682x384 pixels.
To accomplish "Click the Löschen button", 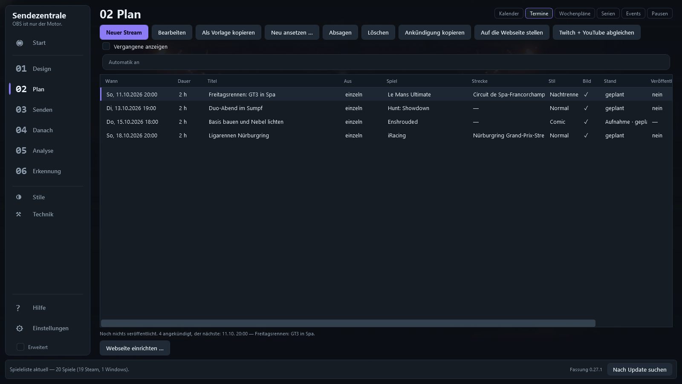I will pos(378,32).
